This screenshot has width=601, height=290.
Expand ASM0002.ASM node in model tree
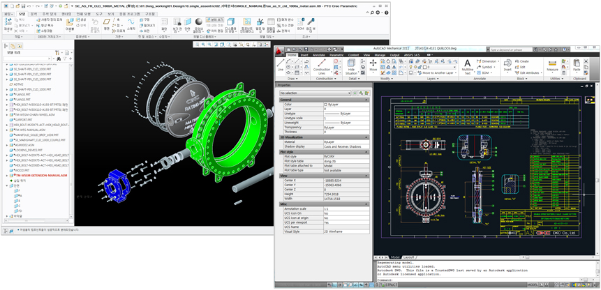point(7,146)
